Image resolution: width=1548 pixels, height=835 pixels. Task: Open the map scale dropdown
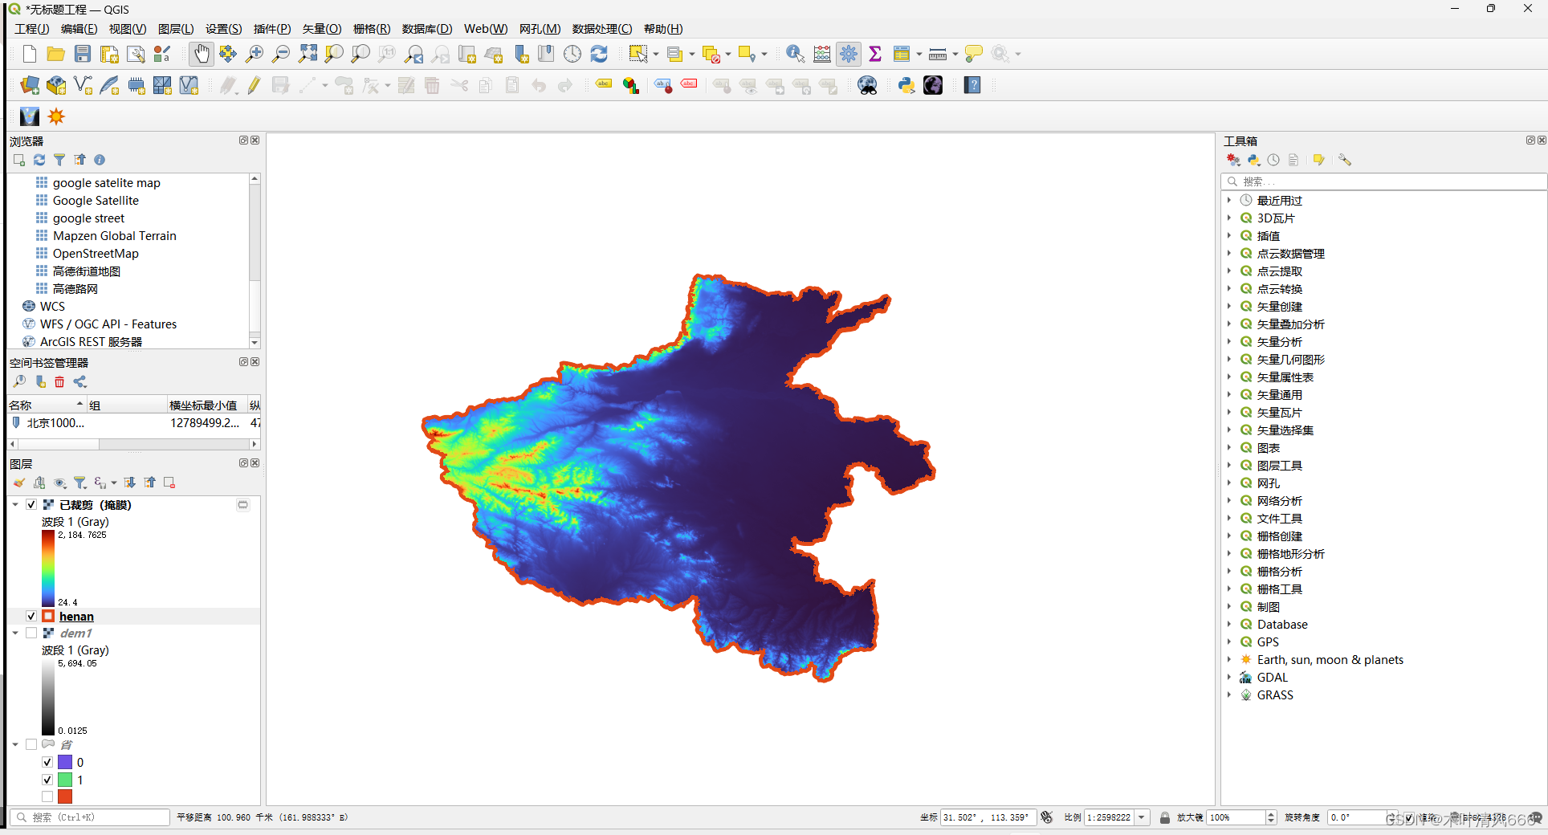(1142, 817)
